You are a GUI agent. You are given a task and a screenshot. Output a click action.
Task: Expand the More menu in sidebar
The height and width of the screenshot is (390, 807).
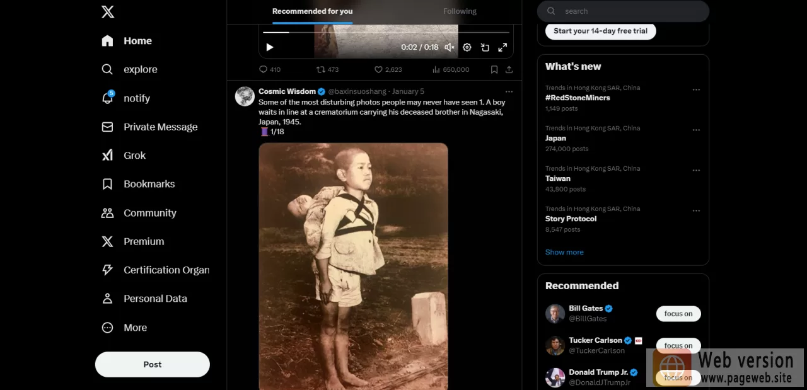108,328
